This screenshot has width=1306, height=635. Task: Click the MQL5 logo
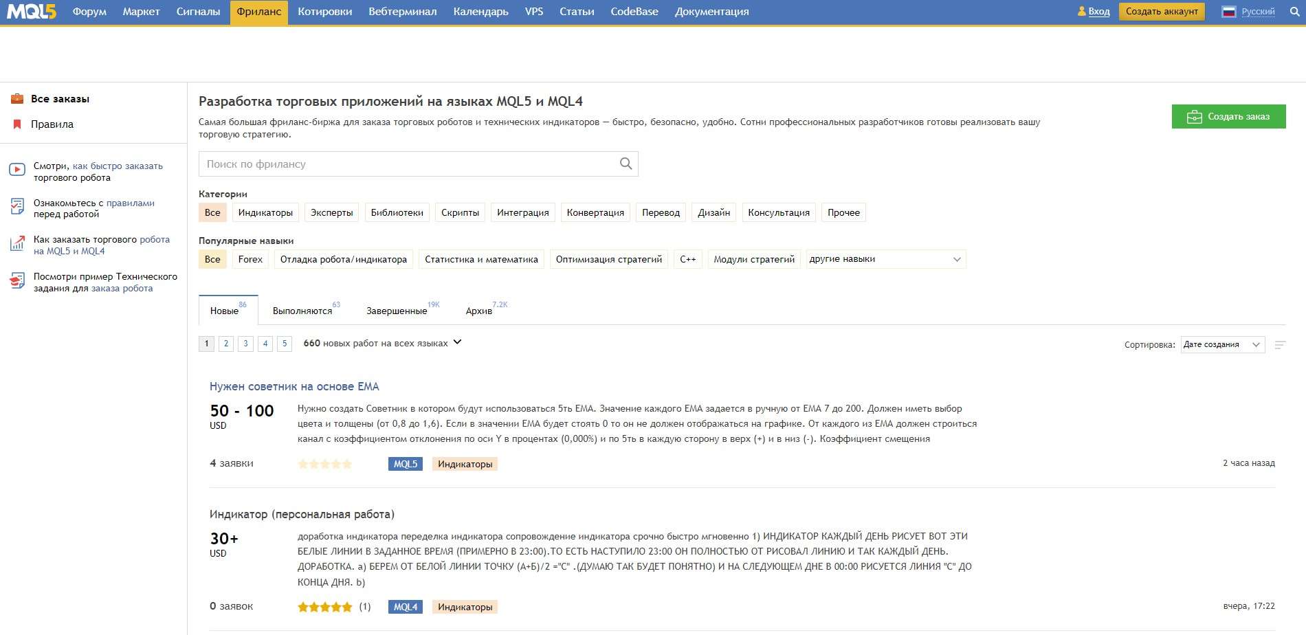[32, 11]
